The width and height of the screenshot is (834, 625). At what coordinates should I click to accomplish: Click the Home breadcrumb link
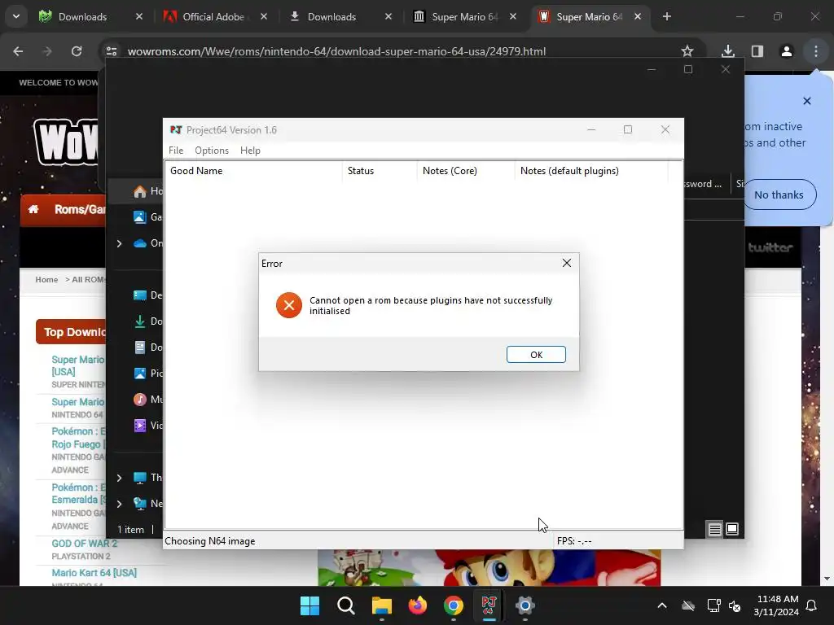pos(46,280)
